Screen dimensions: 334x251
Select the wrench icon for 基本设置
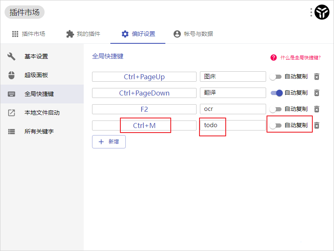coord(11,56)
